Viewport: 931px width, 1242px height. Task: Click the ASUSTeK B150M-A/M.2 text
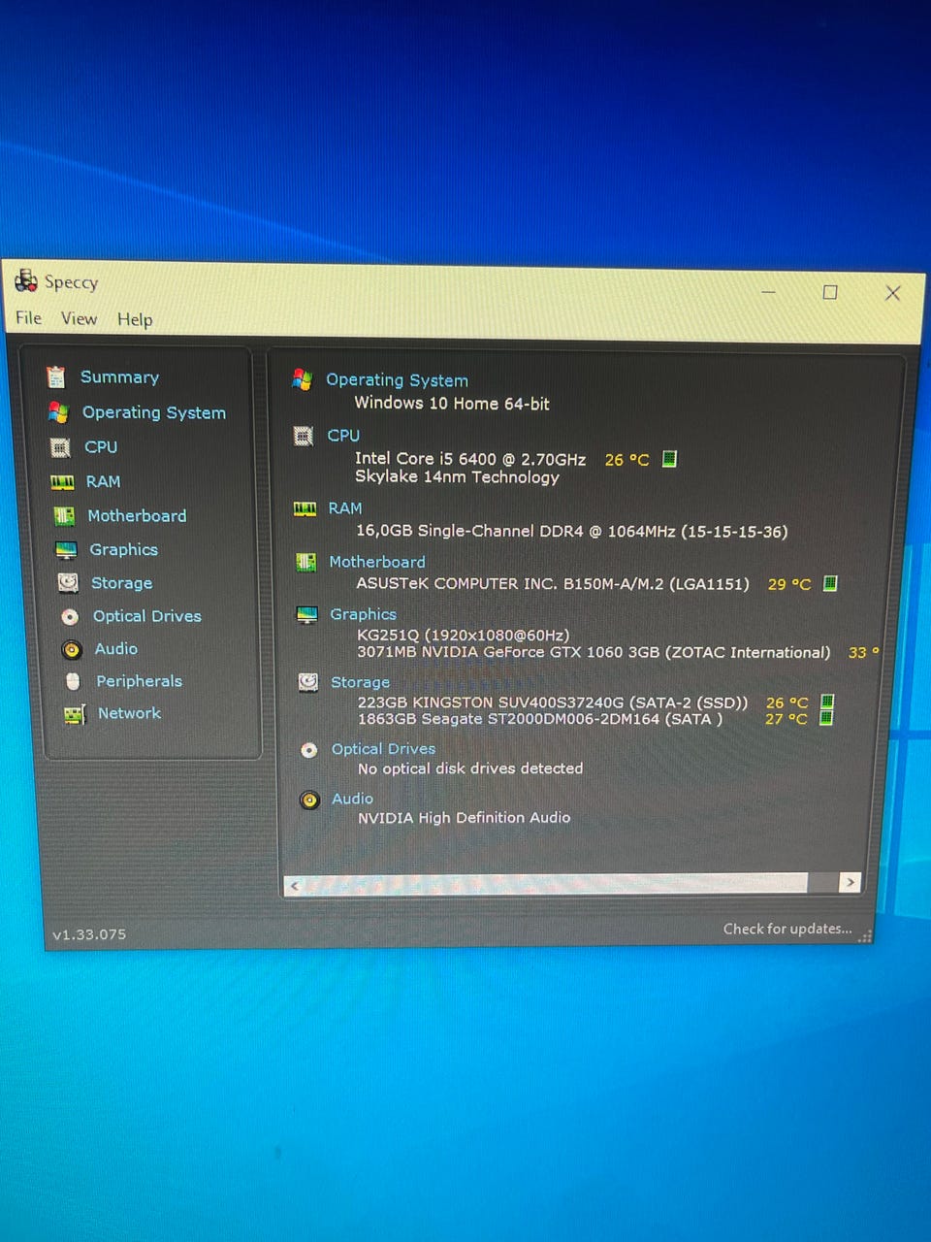point(553,584)
